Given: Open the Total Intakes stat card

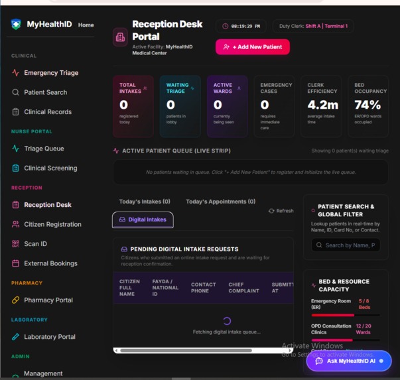Looking at the screenshot, I should coord(133,106).
